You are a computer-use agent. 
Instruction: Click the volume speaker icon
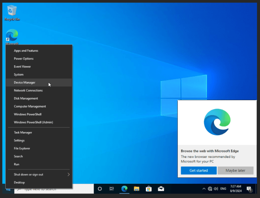point(216,189)
